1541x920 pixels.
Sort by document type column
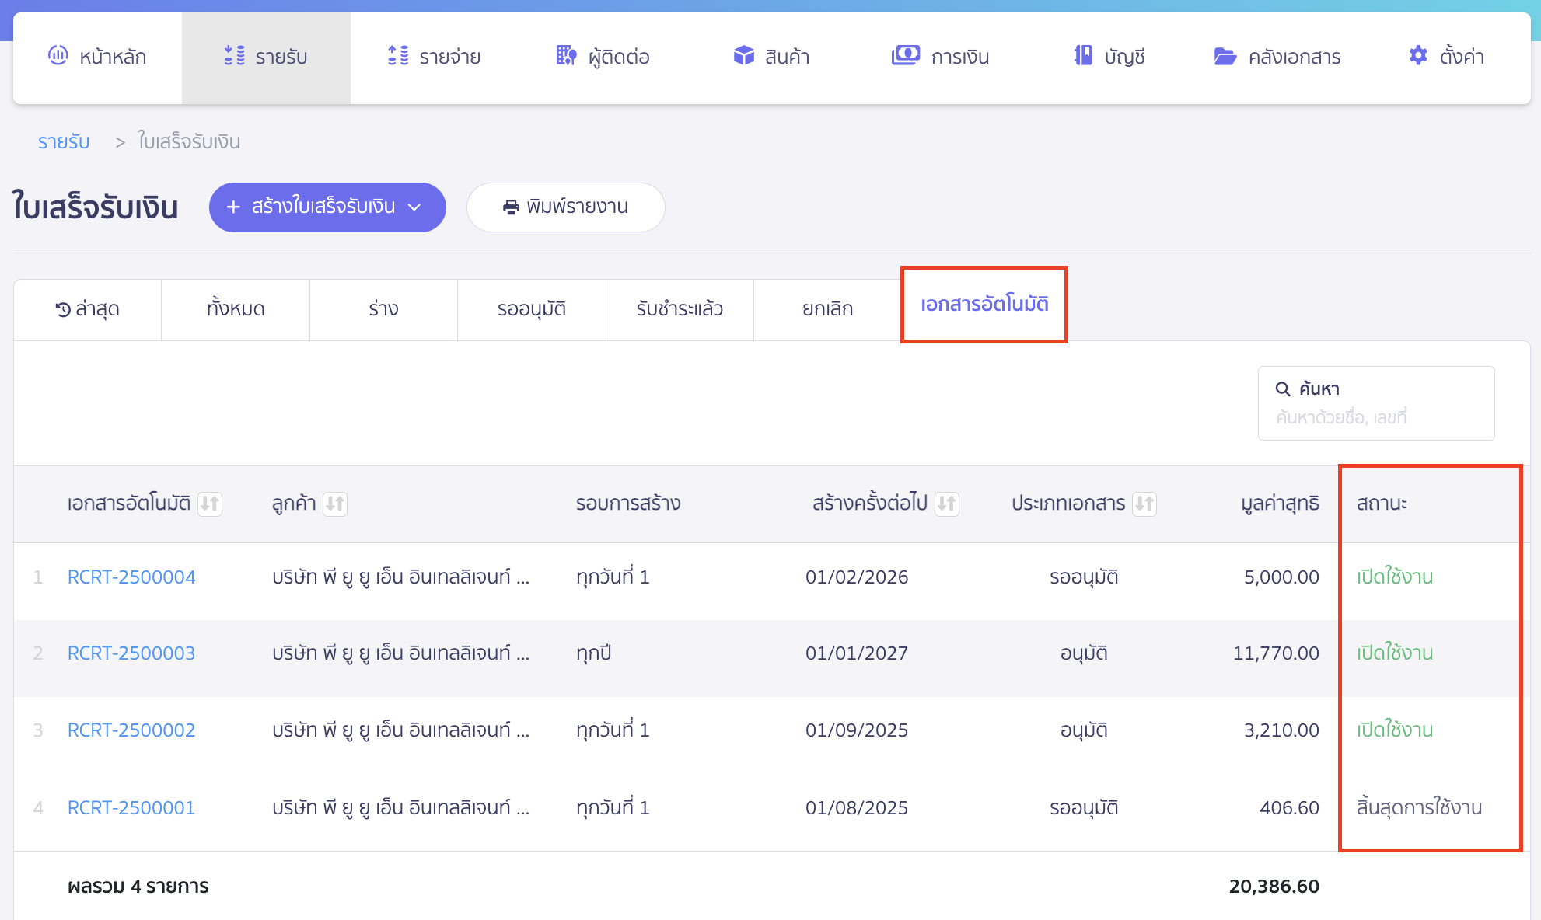pyautogui.click(x=1144, y=504)
